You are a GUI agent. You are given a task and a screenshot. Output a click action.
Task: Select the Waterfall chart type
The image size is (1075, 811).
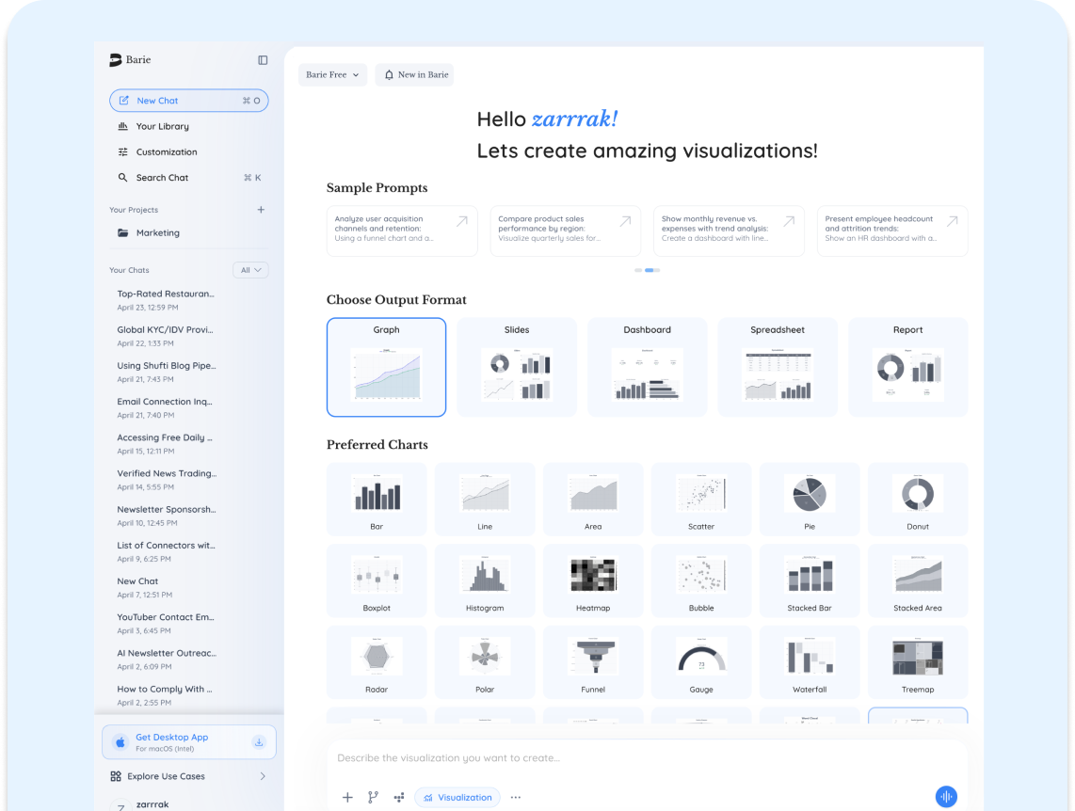click(x=810, y=661)
